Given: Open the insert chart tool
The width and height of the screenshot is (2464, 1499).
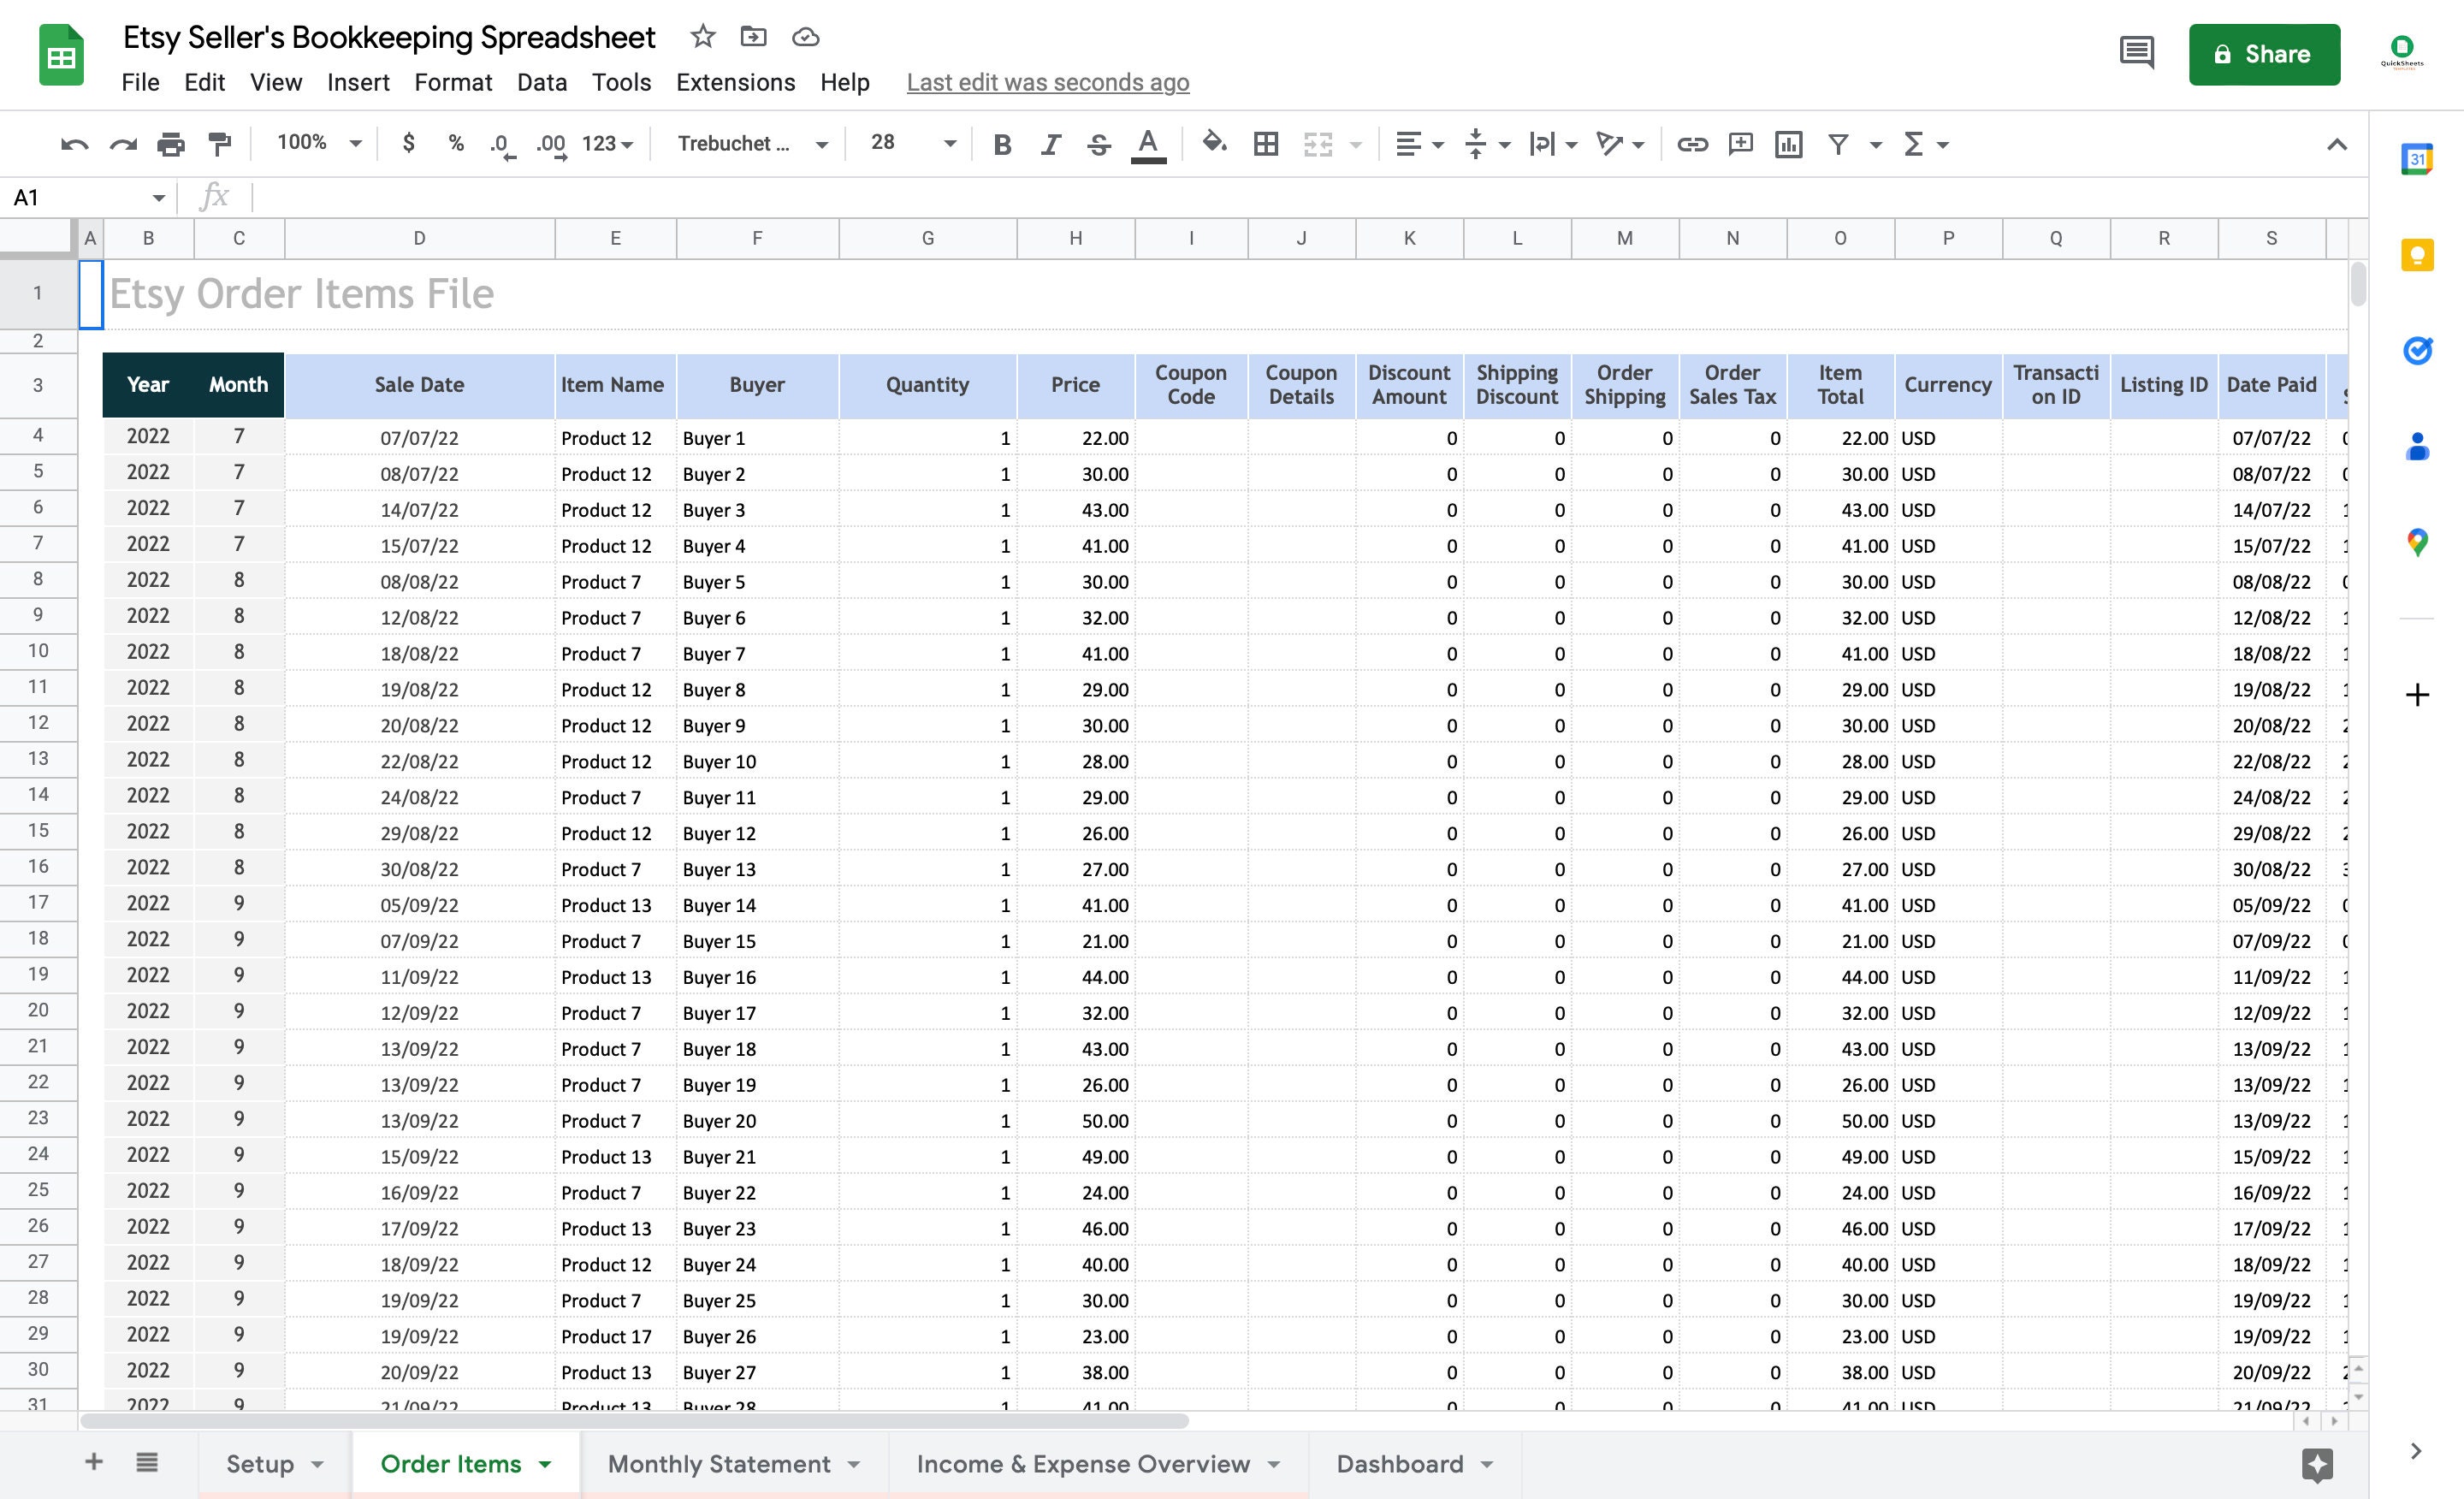Looking at the screenshot, I should (1789, 144).
